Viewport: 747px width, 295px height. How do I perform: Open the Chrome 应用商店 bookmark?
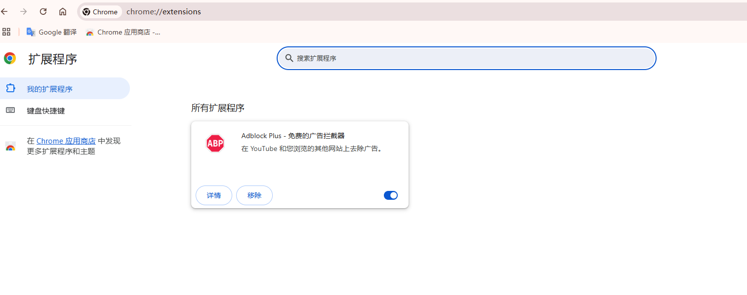click(x=123, y=32)
